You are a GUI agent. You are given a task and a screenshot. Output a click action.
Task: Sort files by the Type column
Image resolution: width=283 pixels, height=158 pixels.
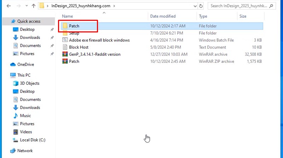tap(203, 16)
